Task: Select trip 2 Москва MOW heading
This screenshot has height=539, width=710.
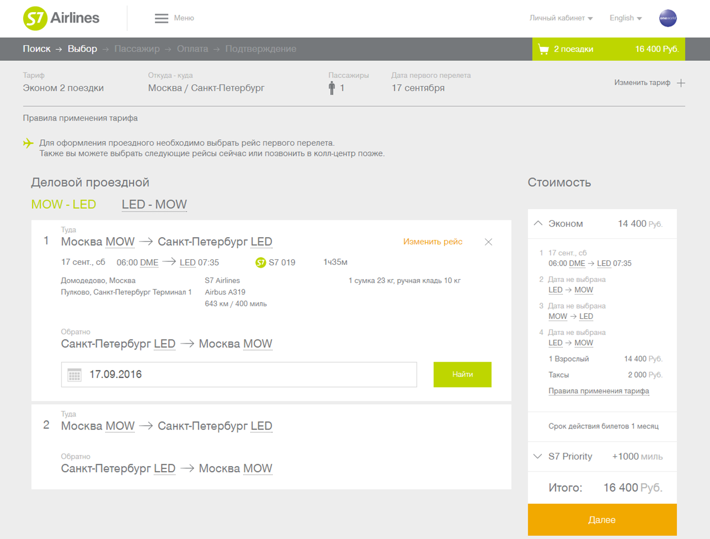Action: click(x=98, y=426)
